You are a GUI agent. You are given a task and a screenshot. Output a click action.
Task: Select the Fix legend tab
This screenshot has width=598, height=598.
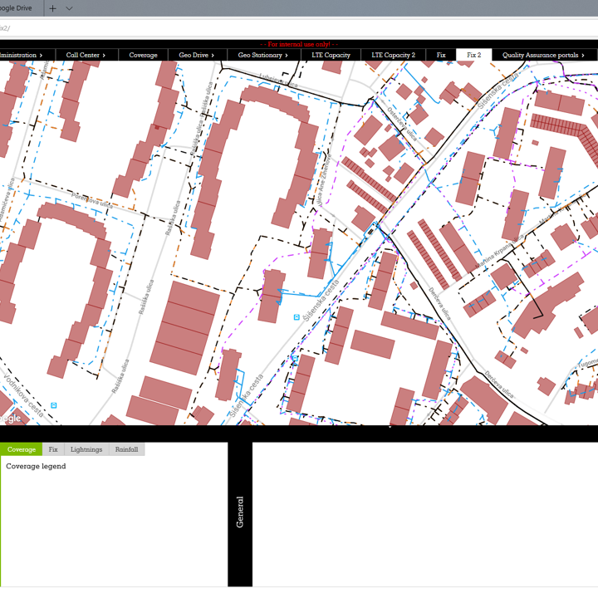[53, 449]
